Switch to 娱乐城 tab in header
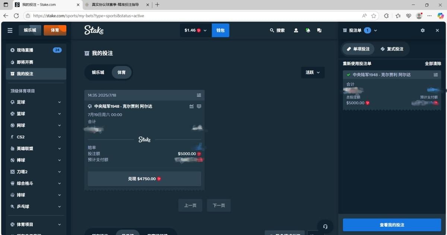Viewport: 447px width, 235px height. pyautogui.click(x=30, y=30)
